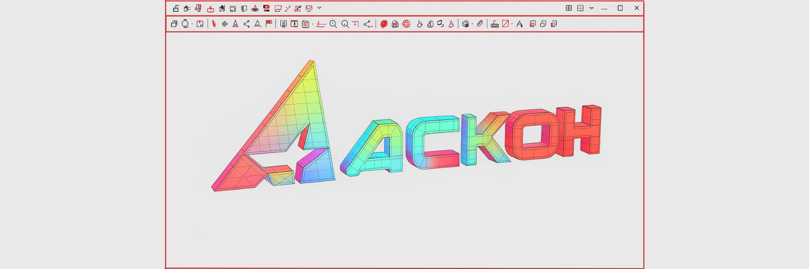Click the drafting compass icon

click(519, 24)
